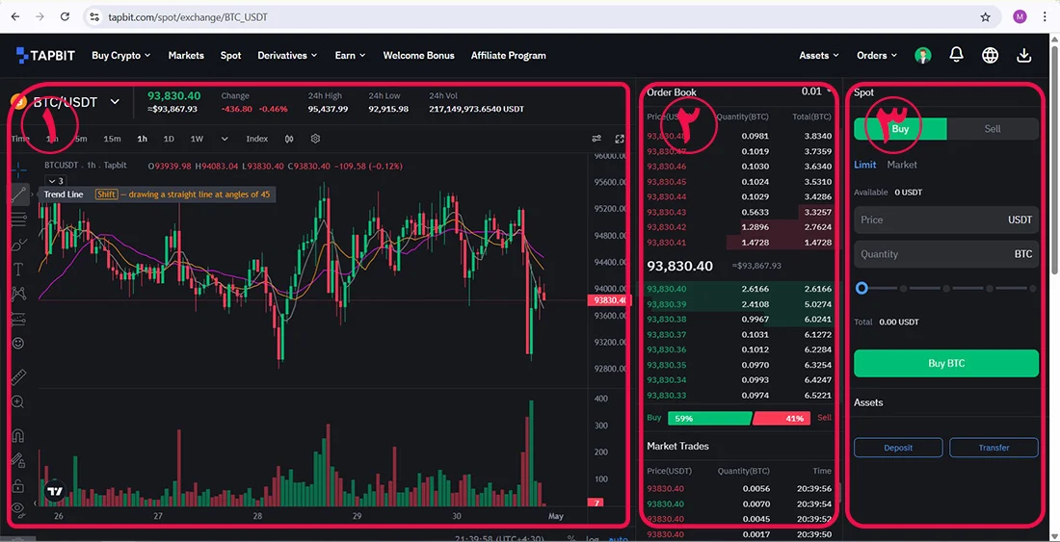
Task: Click the TAPBIT logo
Action: [x=45, y=55]
